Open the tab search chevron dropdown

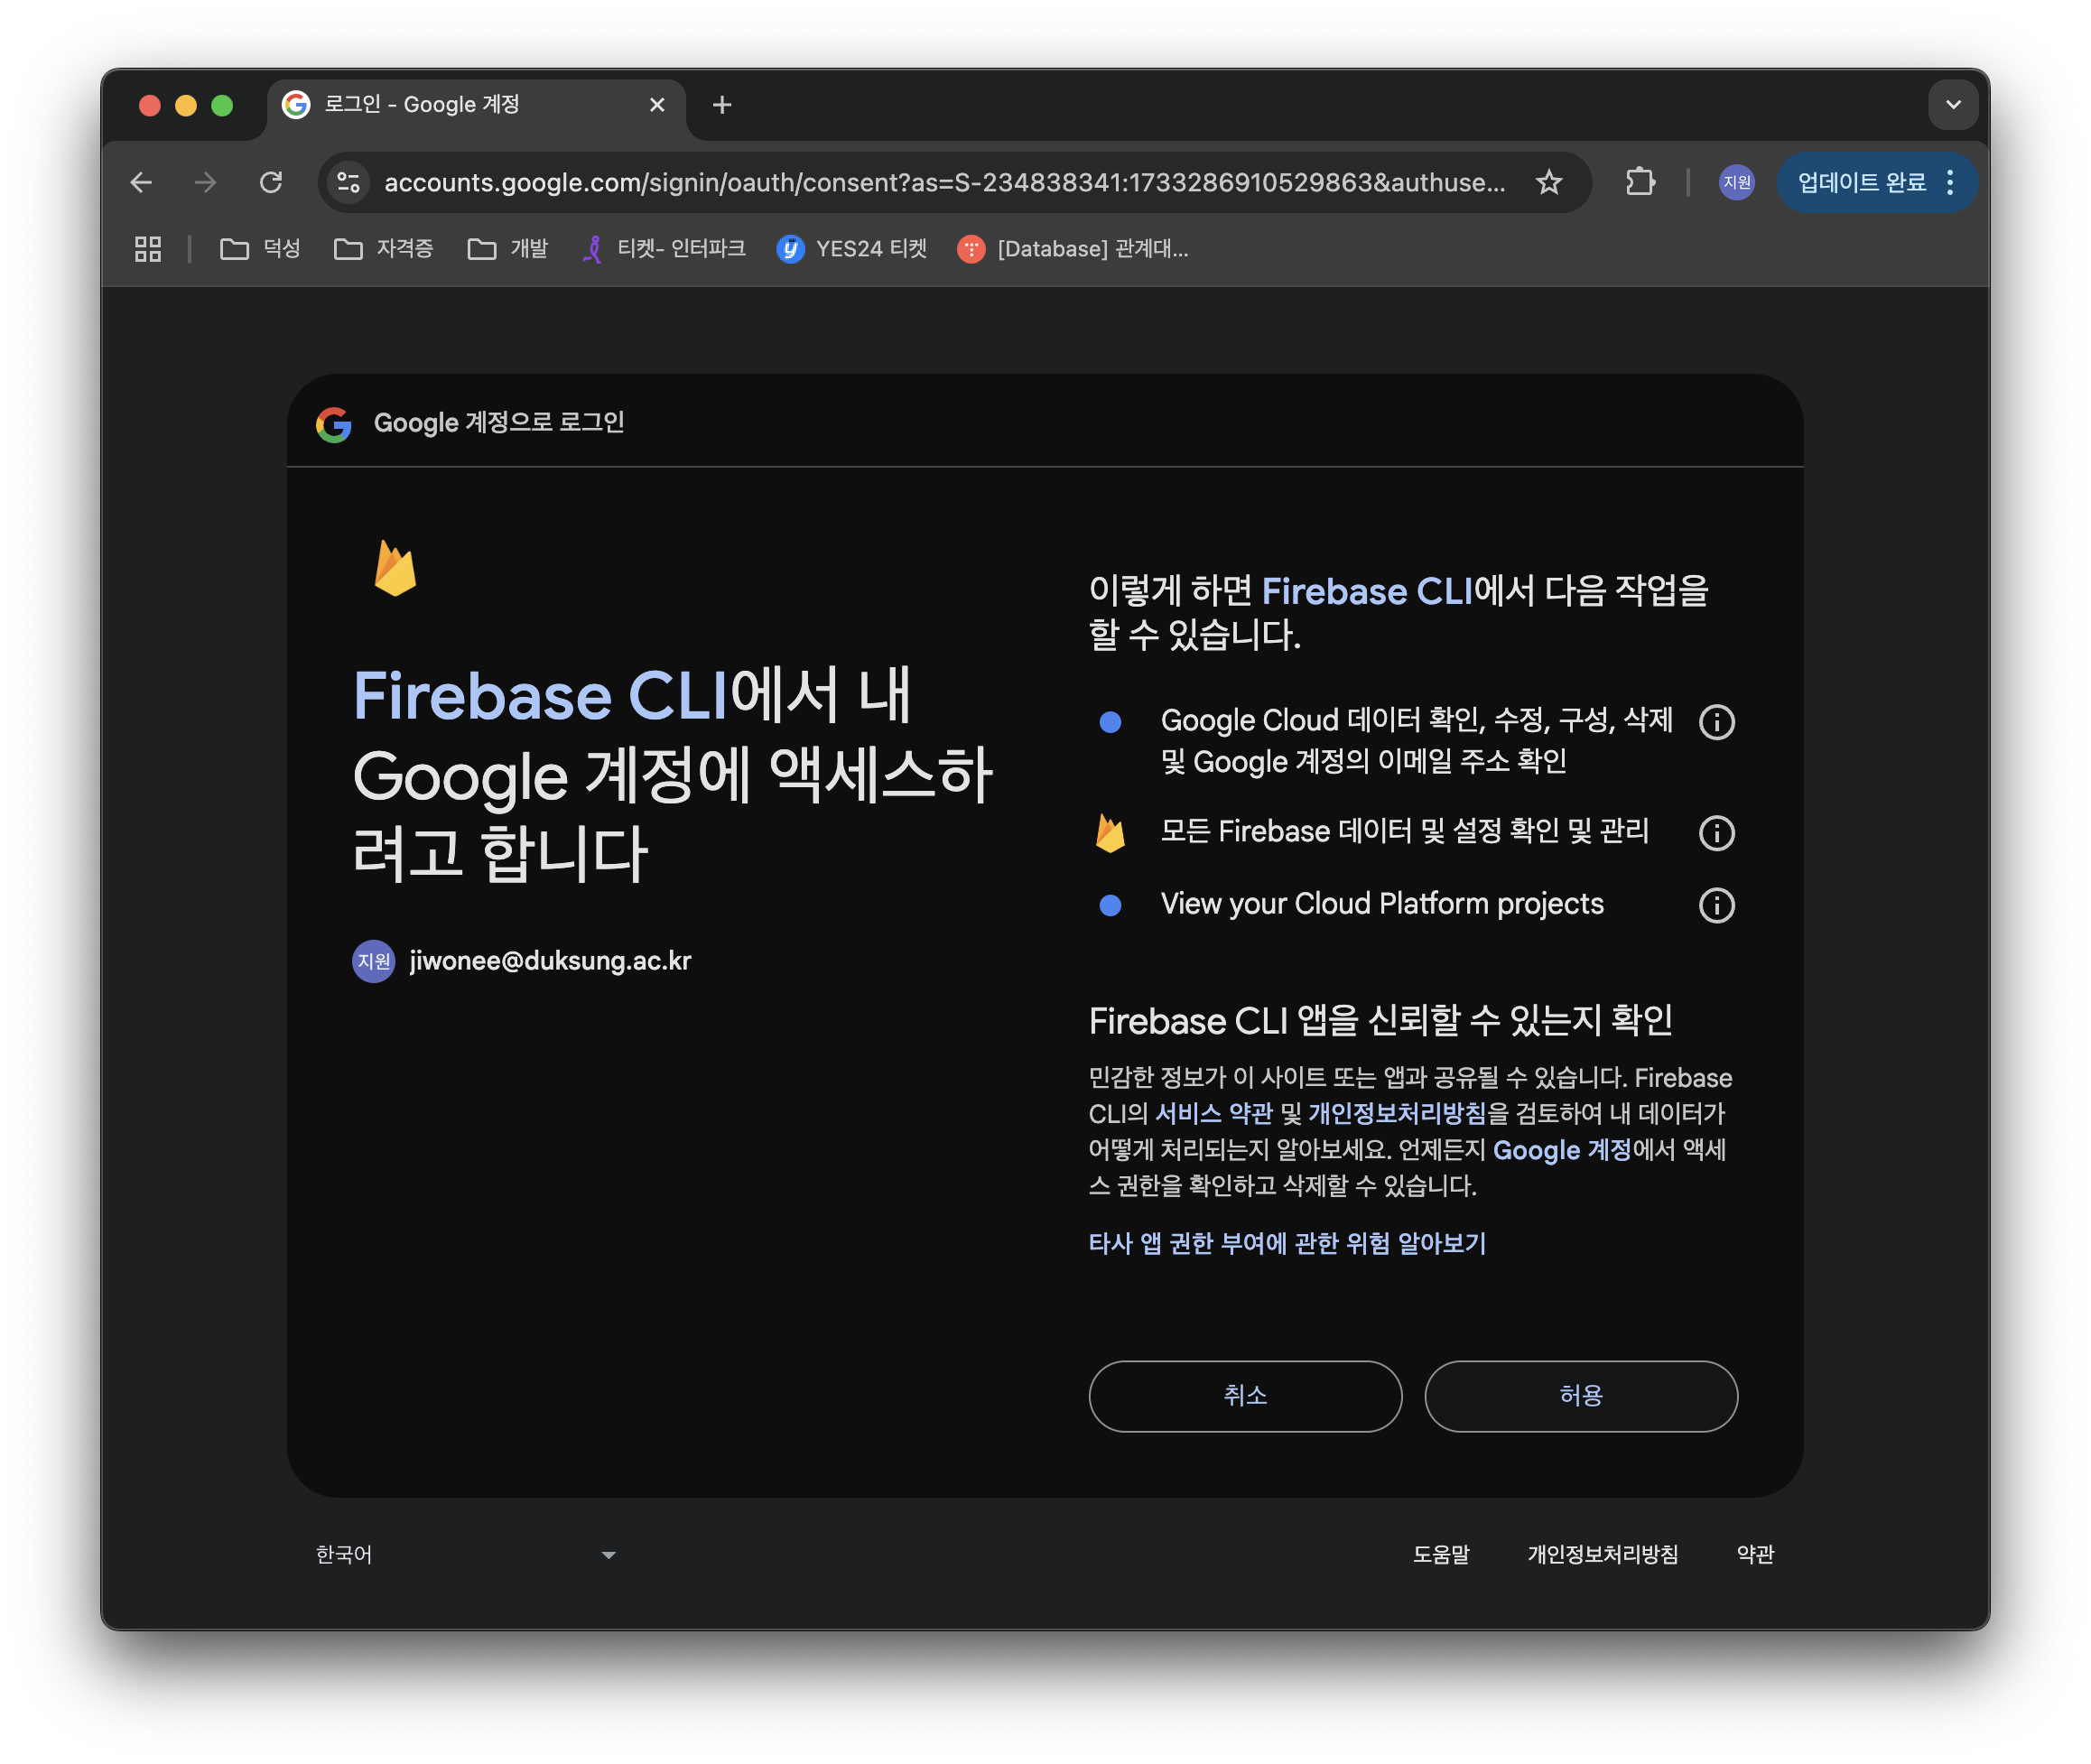pos(1952,105)
